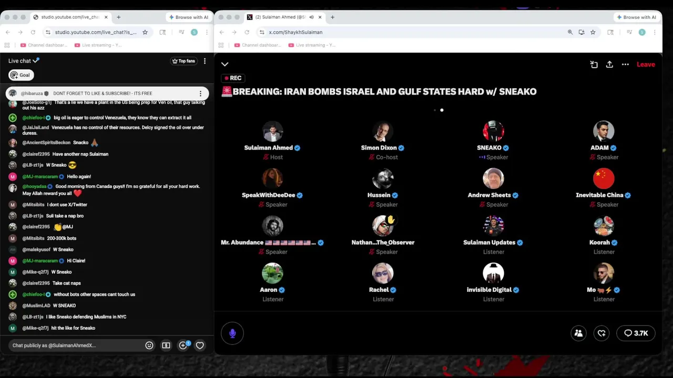Open Chrome menu in the X window
The image size is (673, 378).
tap(655, 32)
